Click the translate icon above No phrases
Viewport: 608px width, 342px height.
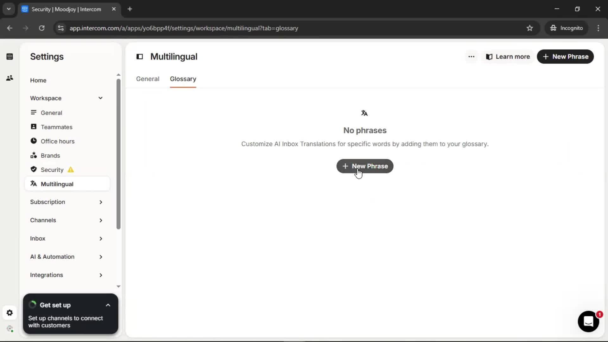[364, 113]
